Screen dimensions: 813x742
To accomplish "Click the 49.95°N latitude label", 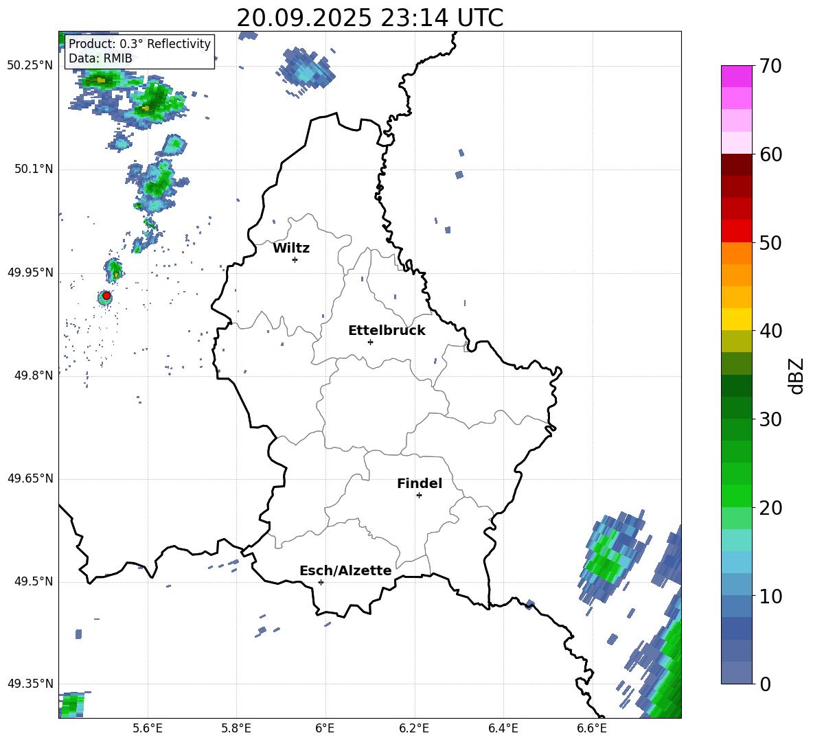I will 30,273.
